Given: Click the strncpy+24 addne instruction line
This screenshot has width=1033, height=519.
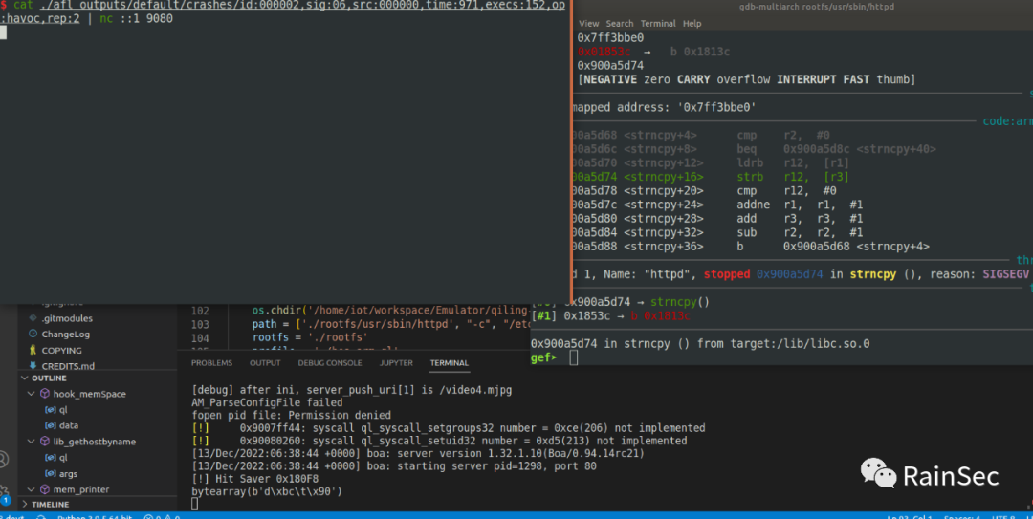Looking at the screenshot, I should pyautogui.click(x=716, y=205).
